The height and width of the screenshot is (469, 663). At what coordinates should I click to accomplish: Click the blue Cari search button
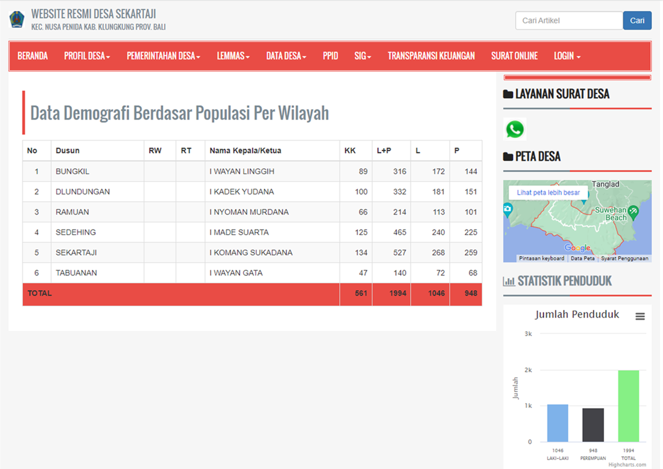point(637,21)
